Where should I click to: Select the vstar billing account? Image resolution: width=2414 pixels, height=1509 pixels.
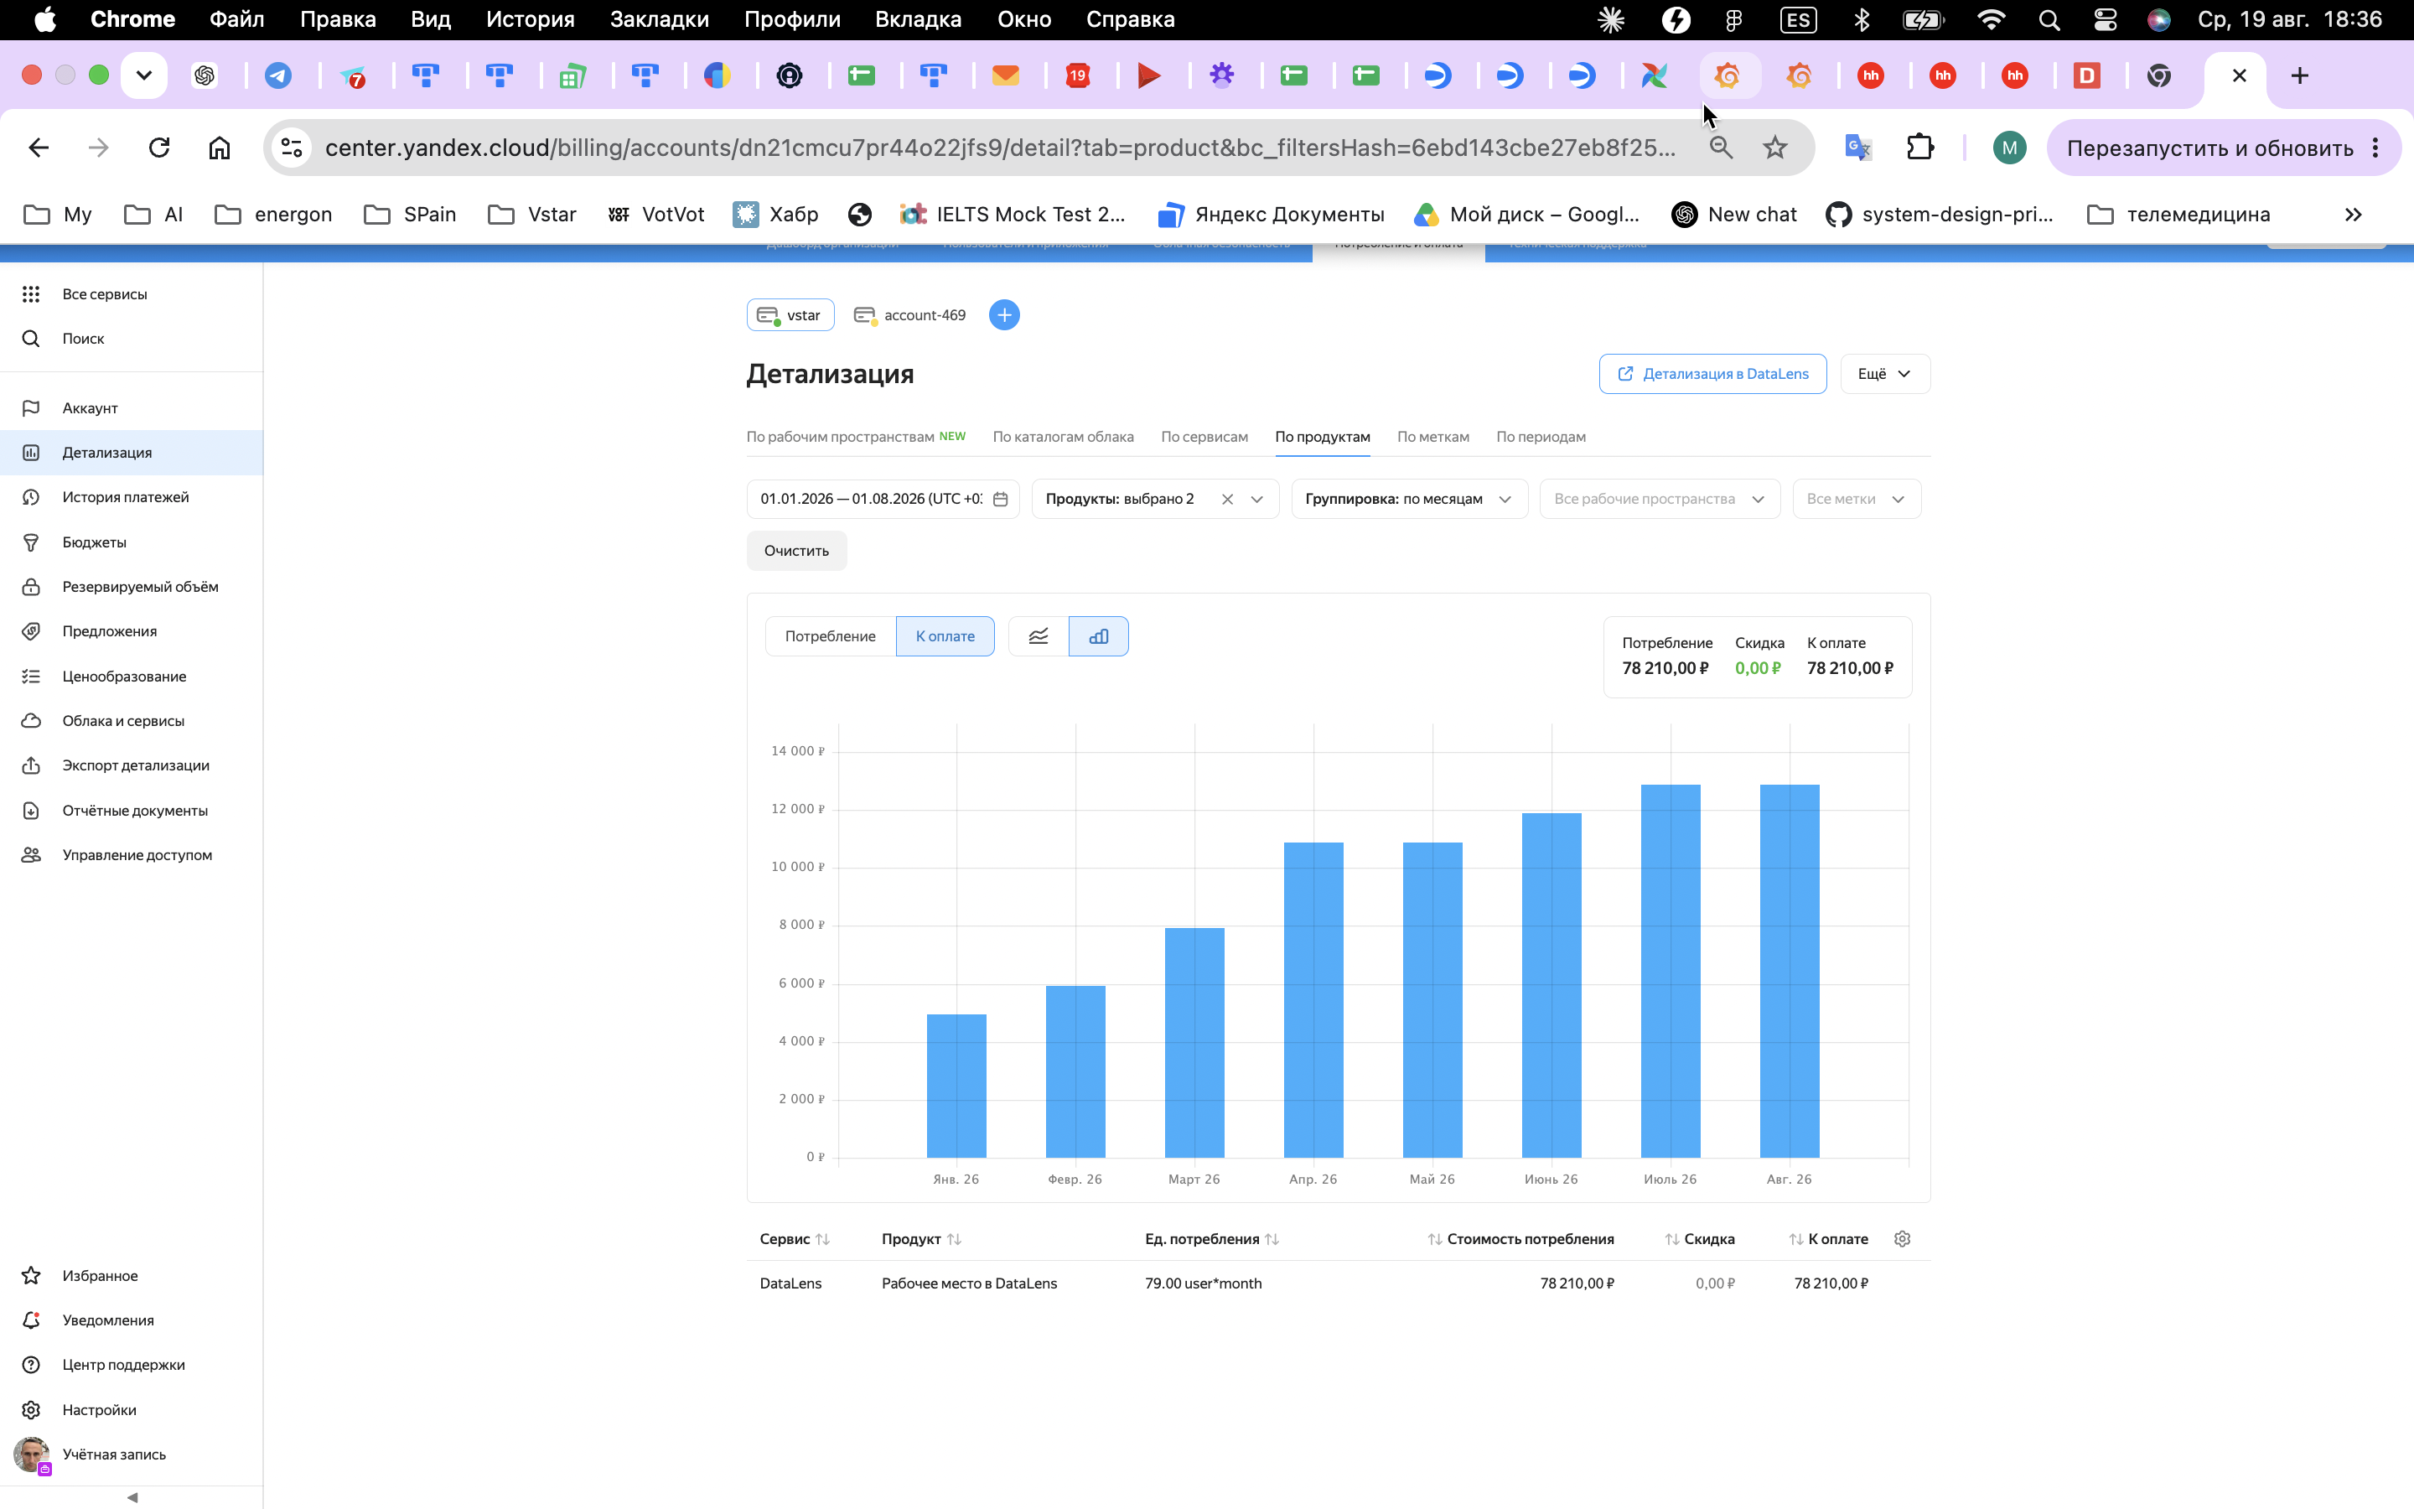tap(790, 315)
